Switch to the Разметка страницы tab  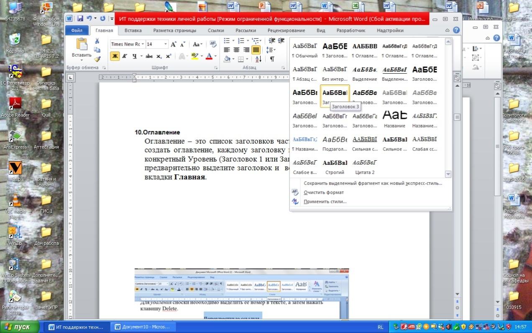point(174,31)
